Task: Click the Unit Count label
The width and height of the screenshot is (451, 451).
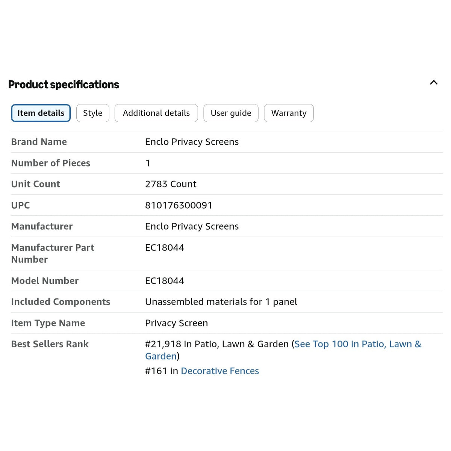Action: tap(36, 184)
